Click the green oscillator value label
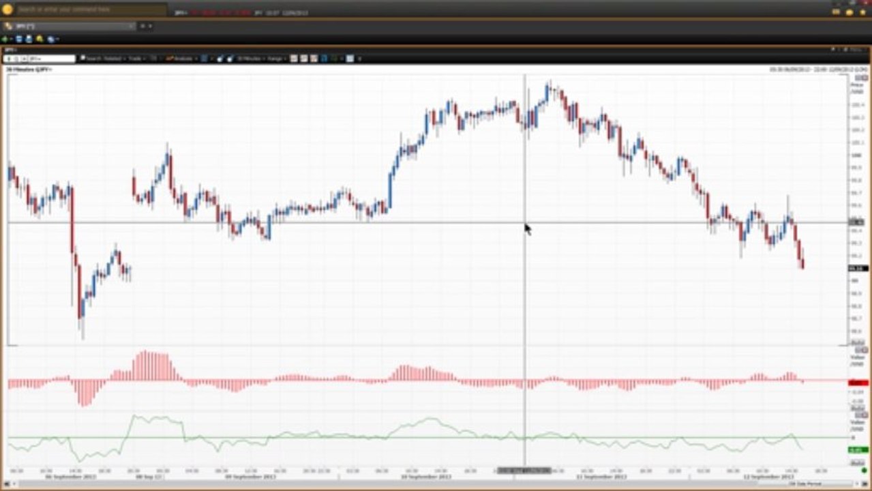The height and width of the screenshot is (491, 872). point(857,450)
